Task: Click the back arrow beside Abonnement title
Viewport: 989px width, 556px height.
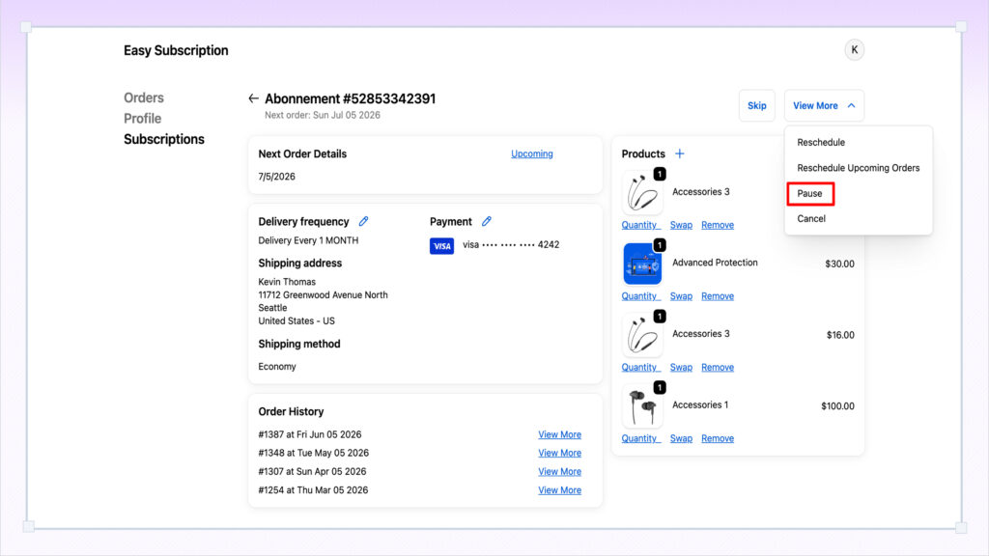Action: pos(253,98)
